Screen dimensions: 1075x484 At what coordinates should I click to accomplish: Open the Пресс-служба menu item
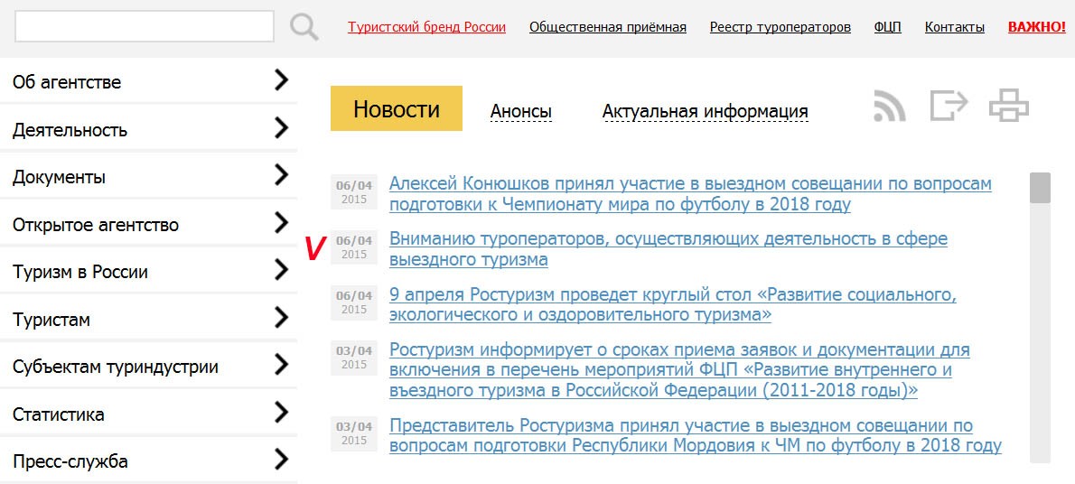[148, 461]
